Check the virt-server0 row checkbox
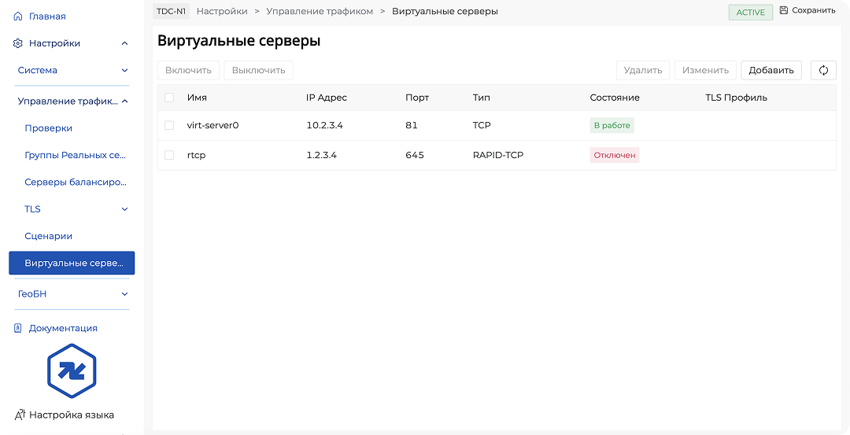This screenshot has width=850, height=435. click(x=169, y=125)
